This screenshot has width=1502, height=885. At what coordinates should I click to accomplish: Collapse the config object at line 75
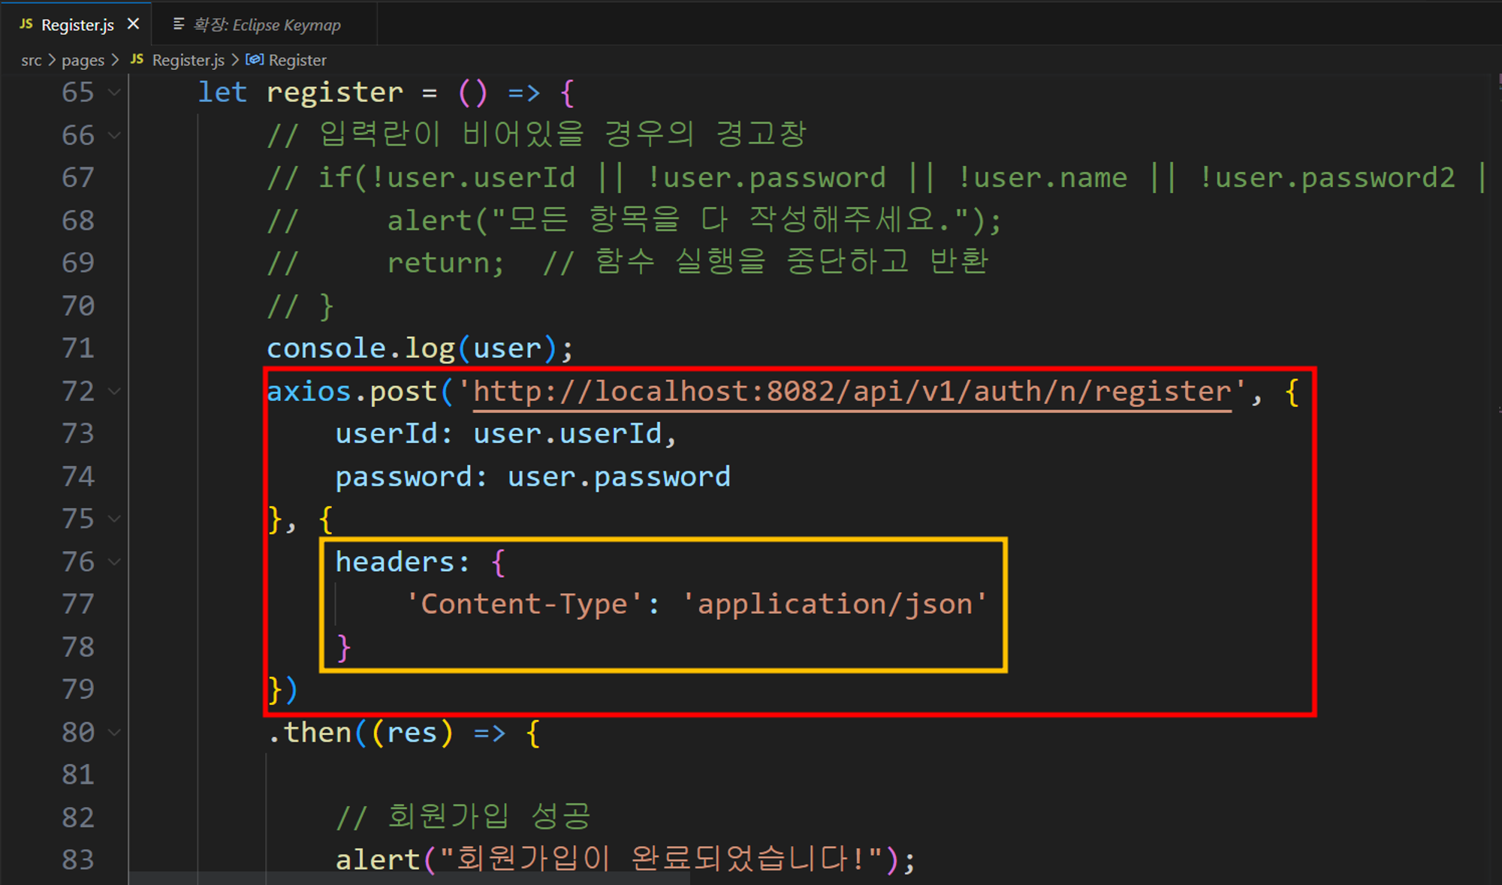pyautogui.click(x=114, y=519)
